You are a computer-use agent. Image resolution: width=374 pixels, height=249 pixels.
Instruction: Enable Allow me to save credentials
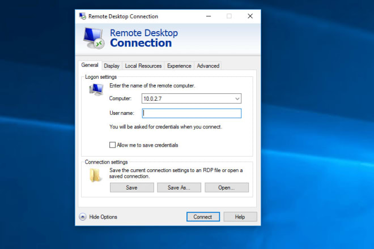[112, 145]
